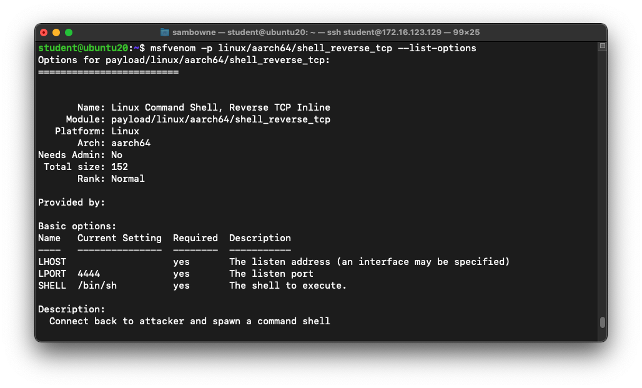Click the --list-options flag in the command
The image size is (642, 388).
[437, 48]
